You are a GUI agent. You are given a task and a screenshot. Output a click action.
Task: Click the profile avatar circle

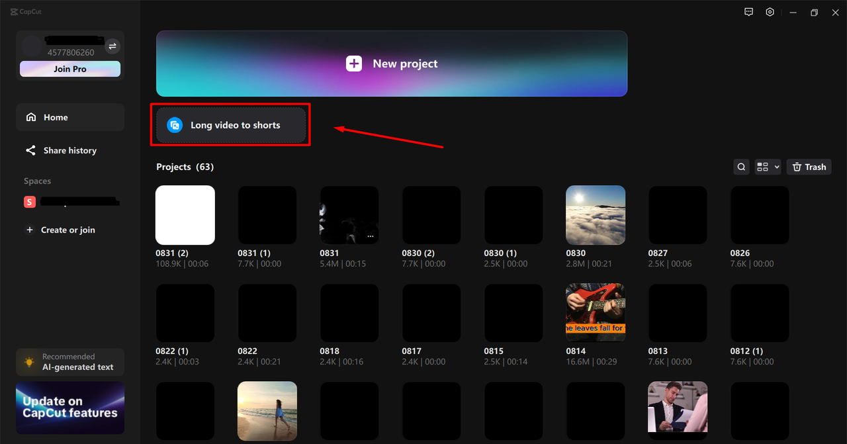pos(32,46)
